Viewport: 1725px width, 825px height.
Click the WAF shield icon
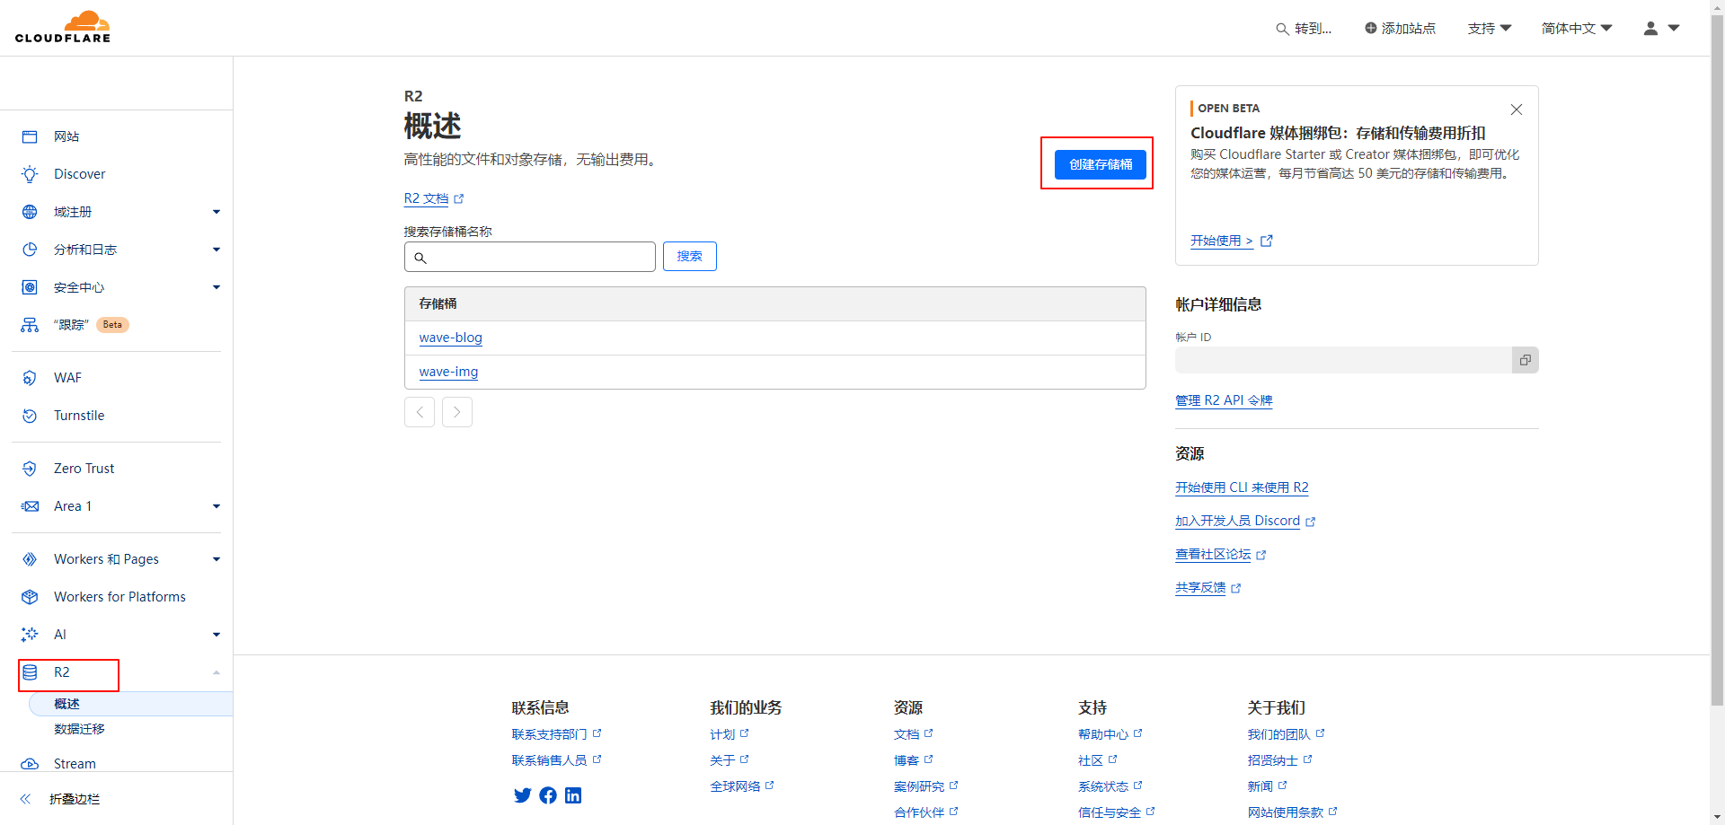[30, 378]
